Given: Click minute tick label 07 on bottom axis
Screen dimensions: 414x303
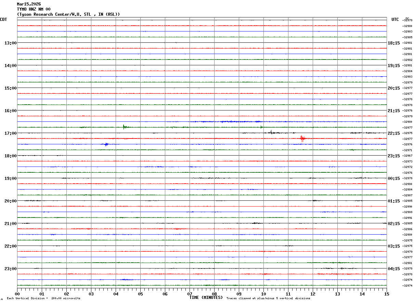Looking at the screenshot, I should point(190,294).
